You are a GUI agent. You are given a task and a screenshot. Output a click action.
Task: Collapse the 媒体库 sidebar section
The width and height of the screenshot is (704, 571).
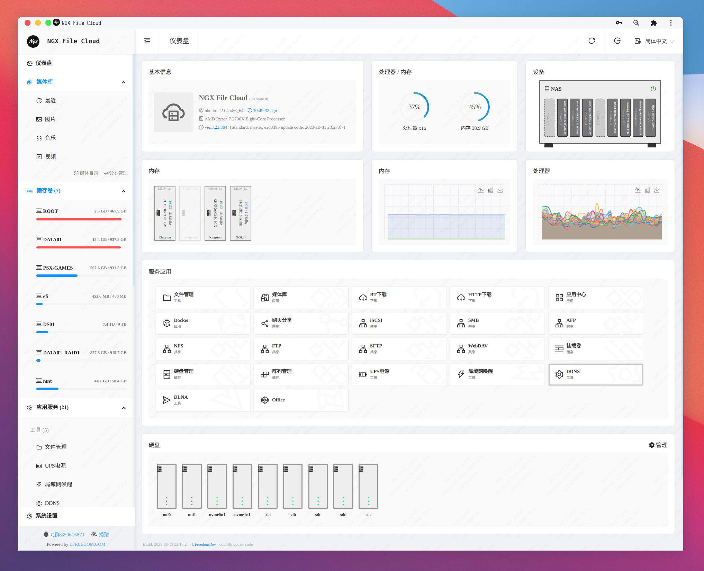pyautogui.click(x=124, y=82)
